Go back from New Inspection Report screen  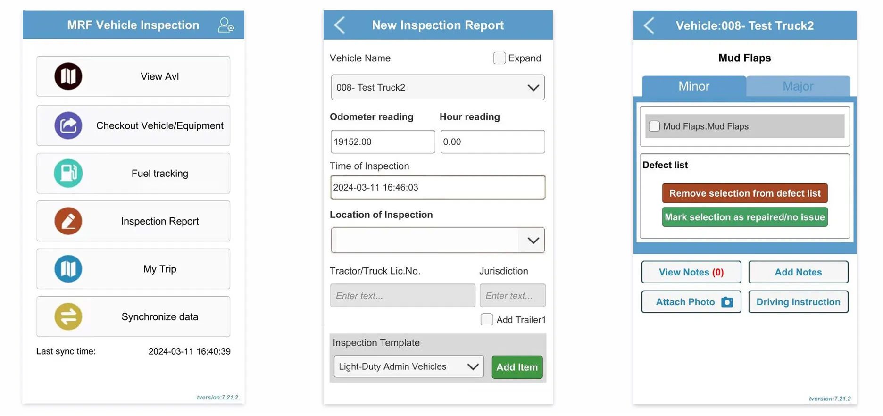click(340, 25)
